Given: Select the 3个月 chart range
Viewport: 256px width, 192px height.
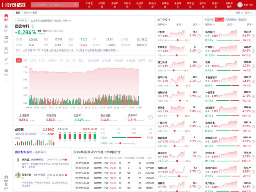Looking at the screenshot, I should (42, 60).
